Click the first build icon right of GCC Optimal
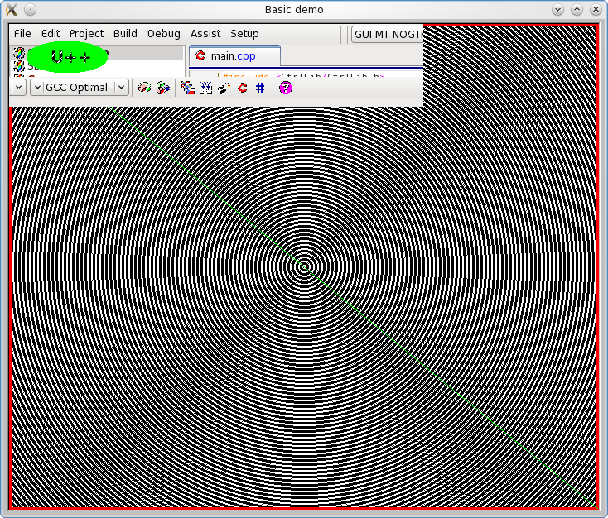608x518 pixels. [x=144, y=87]
